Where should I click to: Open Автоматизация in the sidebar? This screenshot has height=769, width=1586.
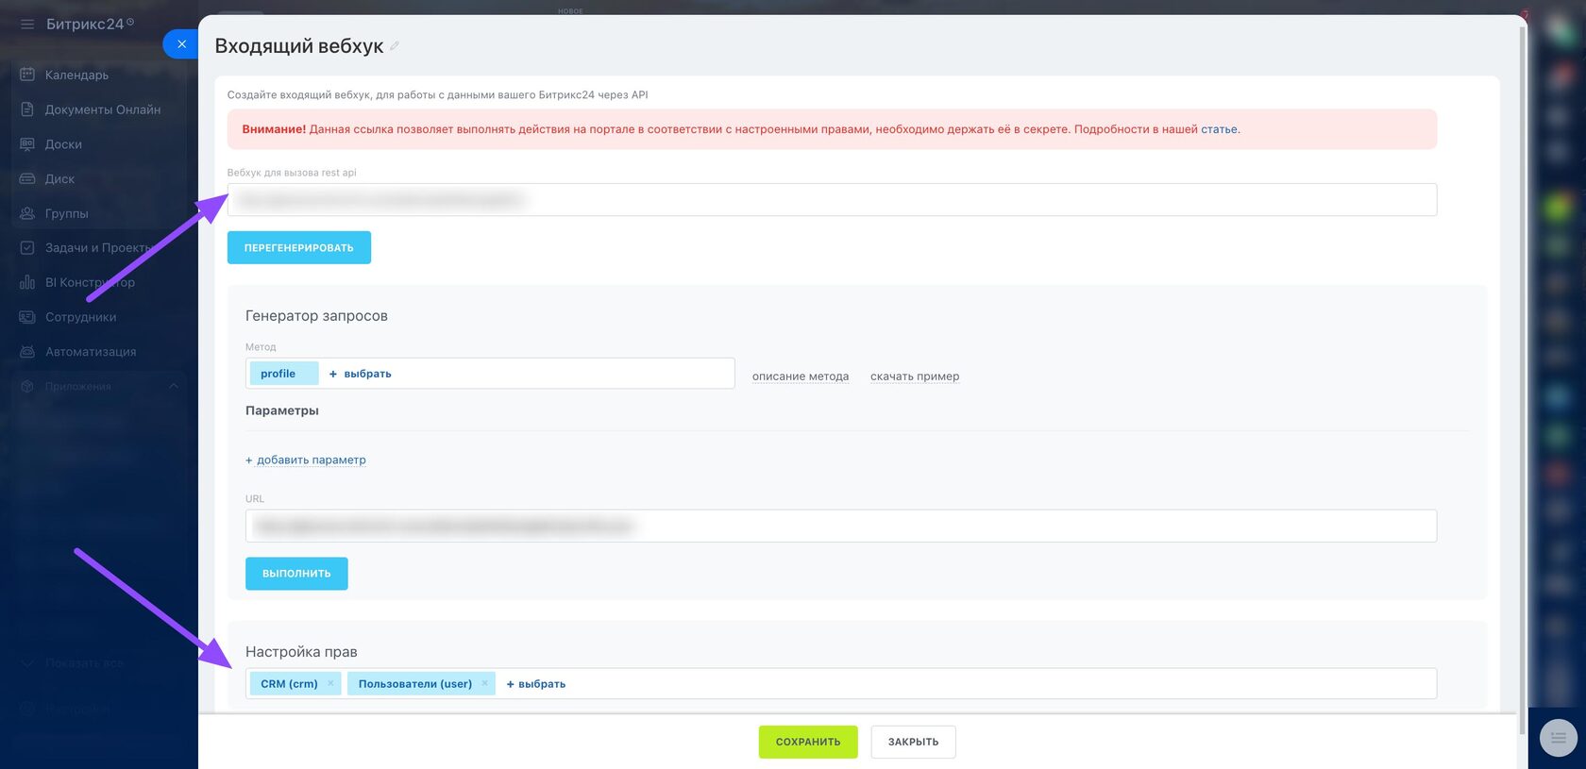(x=91, y=352)
